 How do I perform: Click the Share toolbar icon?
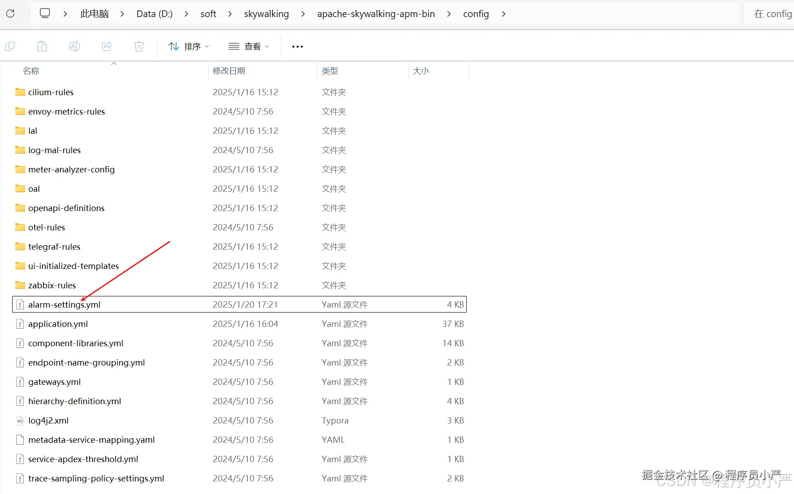(x=107, y=46)
